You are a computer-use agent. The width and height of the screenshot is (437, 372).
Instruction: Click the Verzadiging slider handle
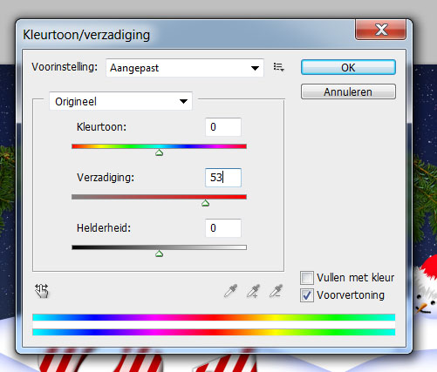[x=206, y=203]
